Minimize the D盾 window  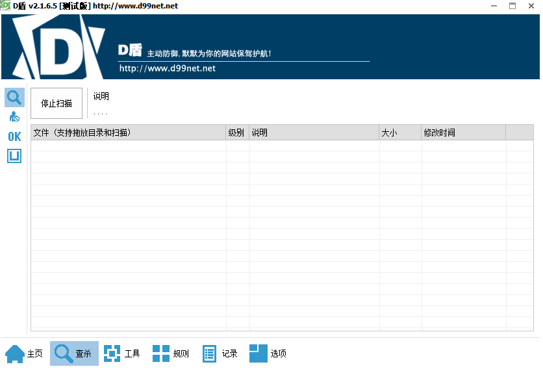tap(494, 6)
